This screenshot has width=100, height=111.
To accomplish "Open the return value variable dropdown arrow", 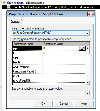I will [x=87, y=93].
